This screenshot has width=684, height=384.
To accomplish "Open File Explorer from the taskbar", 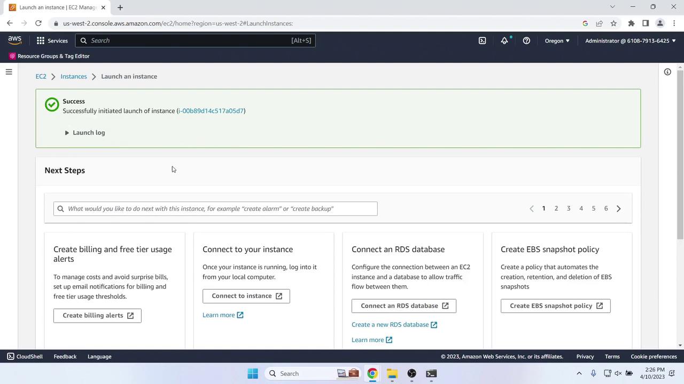I will [x=392, y=373].
